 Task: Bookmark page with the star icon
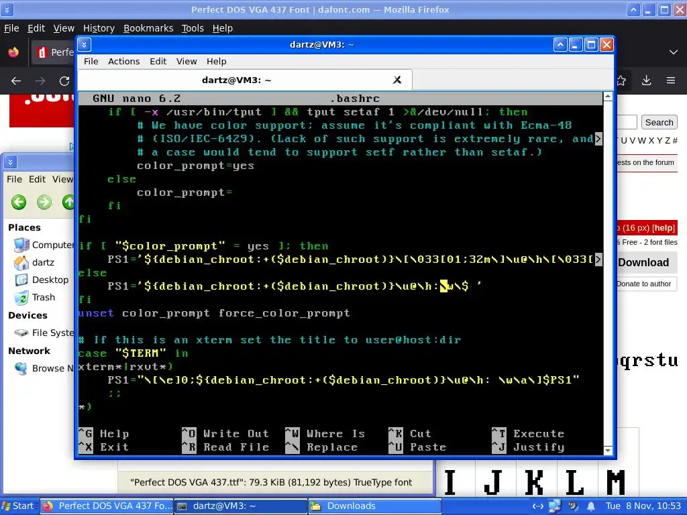[x=621, y=80]
